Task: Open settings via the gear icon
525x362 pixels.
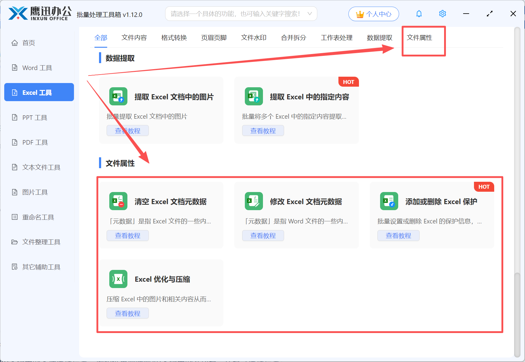Action: 442,14
